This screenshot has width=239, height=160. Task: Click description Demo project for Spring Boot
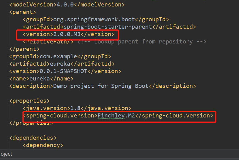(x=102, y=86)
